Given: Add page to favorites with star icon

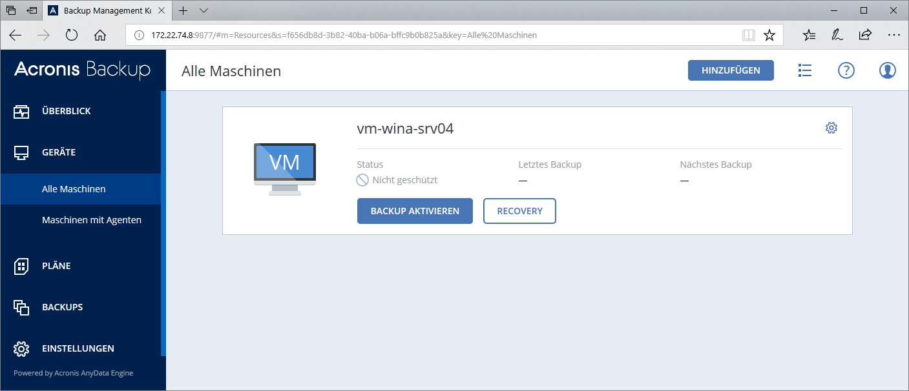Looking at the screenshot, I should click(x=769, y=35).
